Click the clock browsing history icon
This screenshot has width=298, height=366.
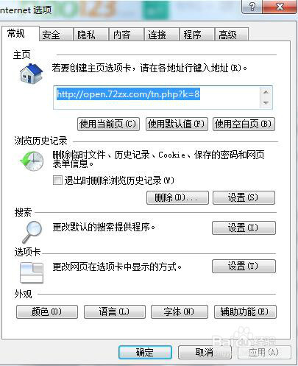(x=32, y=161)
